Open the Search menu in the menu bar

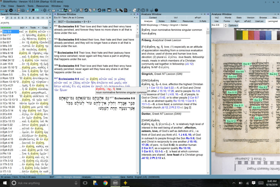pos(21,6)
